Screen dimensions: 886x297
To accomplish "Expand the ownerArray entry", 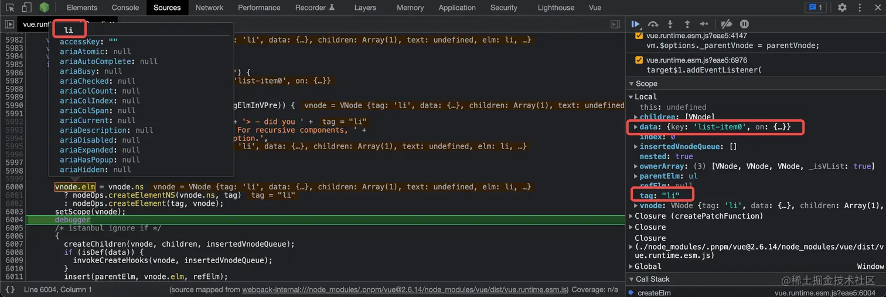I will point(636,167).
